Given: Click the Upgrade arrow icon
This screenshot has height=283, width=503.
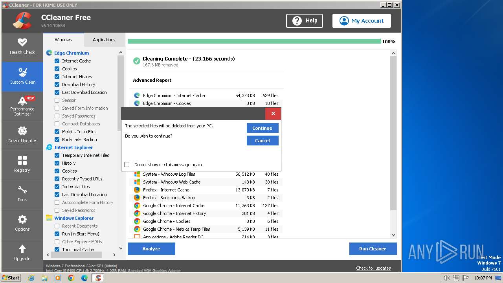Looking at the screenshot, I should tap(22, 249).
